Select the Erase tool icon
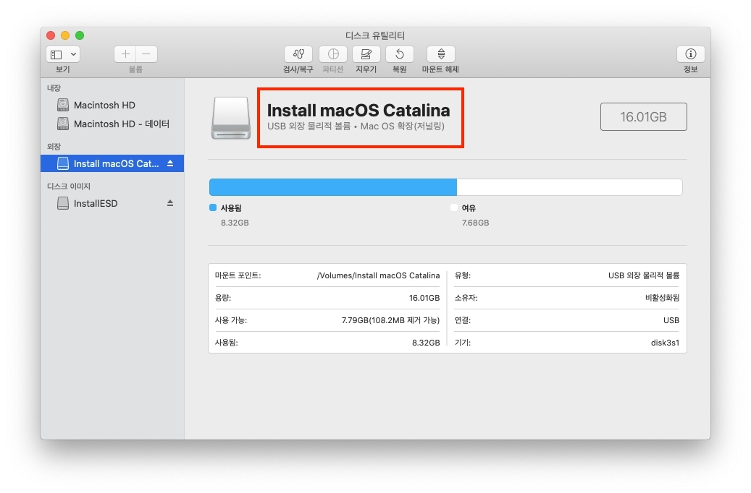Screen dimensions: 751x493 [366, 54]
